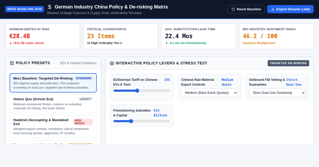
Task: Click the MERZ BASELINE 2026 badge
Action: coord(24,9)
